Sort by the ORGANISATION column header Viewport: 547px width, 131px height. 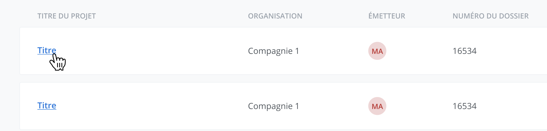click(x=275, y=16)
